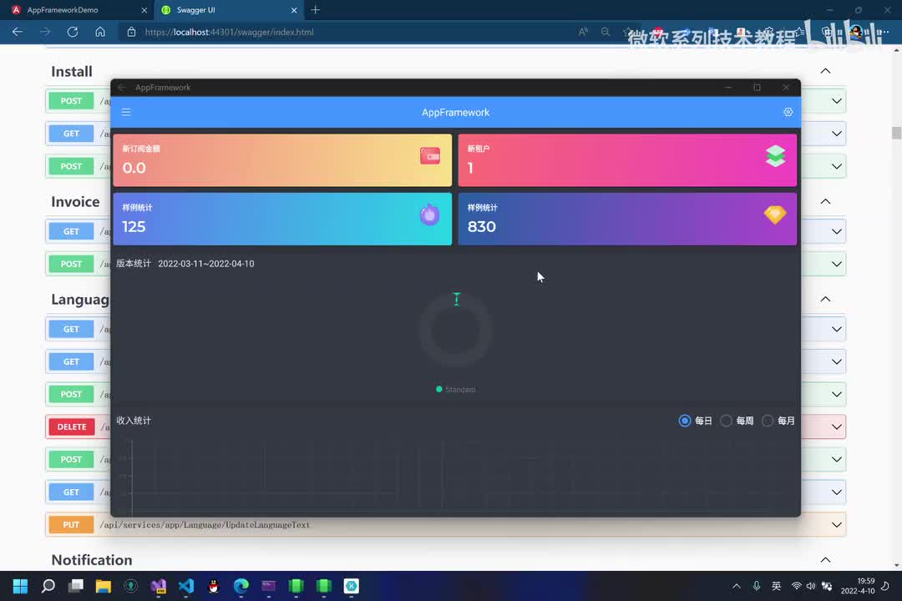Show hidden system tray icons

pos(737,586)
